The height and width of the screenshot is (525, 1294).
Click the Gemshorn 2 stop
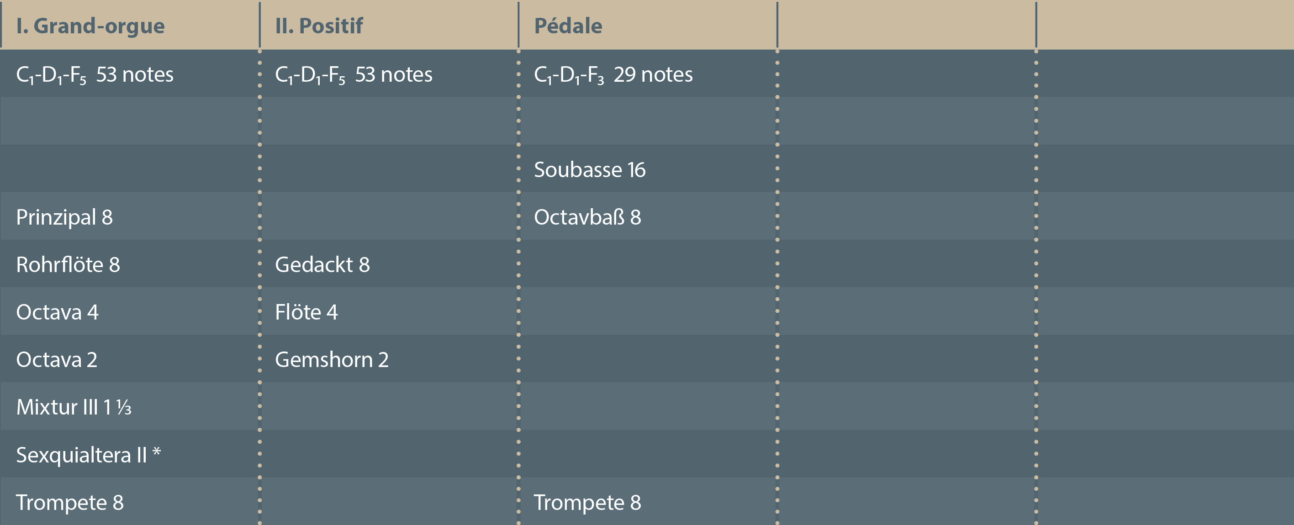click(332, 359)
